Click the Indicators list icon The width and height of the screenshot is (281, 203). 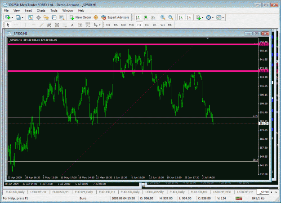point(198,17)
